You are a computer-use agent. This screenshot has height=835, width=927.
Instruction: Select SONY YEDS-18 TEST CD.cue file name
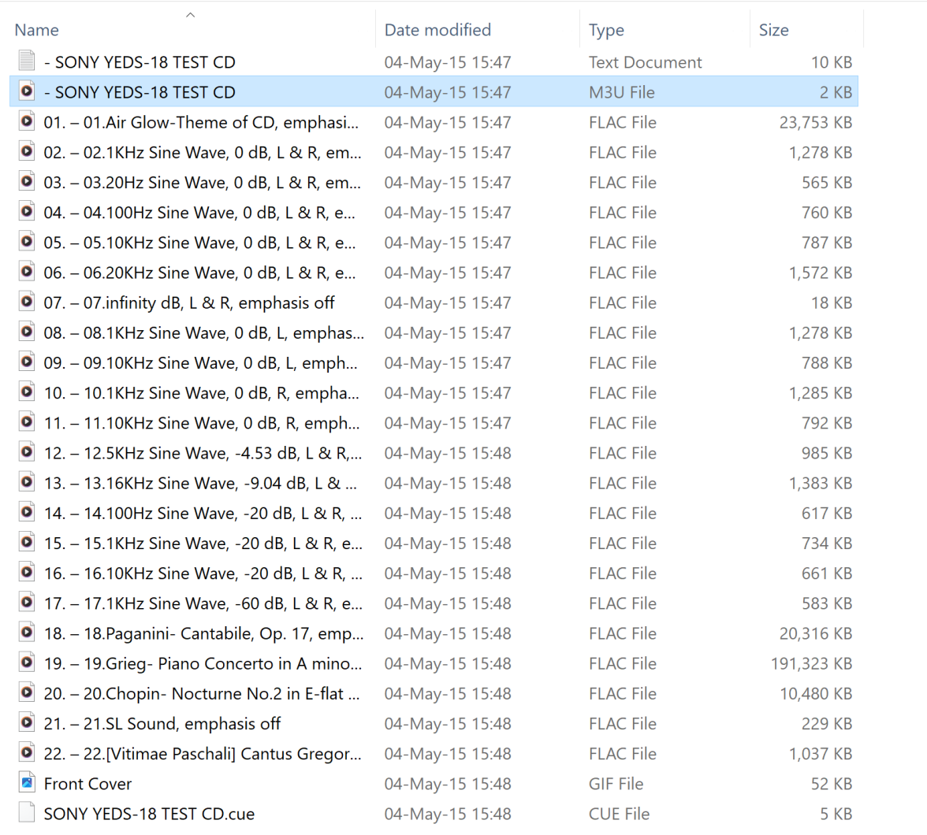pos(149,815)
